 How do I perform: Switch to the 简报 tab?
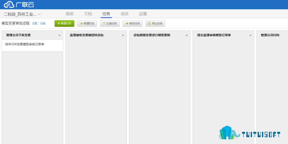click(70, 14)
